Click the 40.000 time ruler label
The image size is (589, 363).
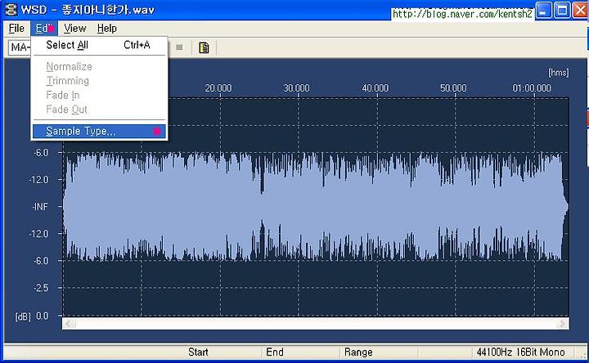[x=375, y=88]
